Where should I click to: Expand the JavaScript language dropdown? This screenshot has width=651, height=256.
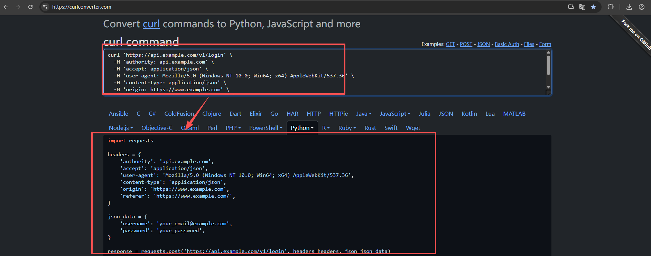coord(395,114)
